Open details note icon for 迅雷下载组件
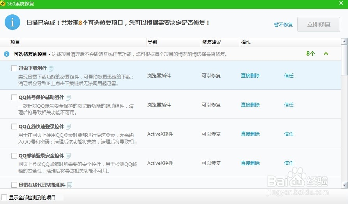348x204 pixels. 51,68
